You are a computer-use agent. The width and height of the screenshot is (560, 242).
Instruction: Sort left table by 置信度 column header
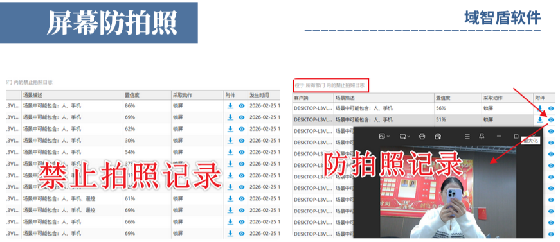[147, 95]
